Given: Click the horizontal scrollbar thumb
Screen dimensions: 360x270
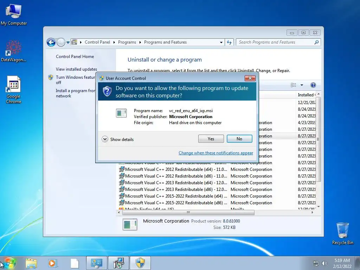Looking at the screenshot, I should [188, 213].
